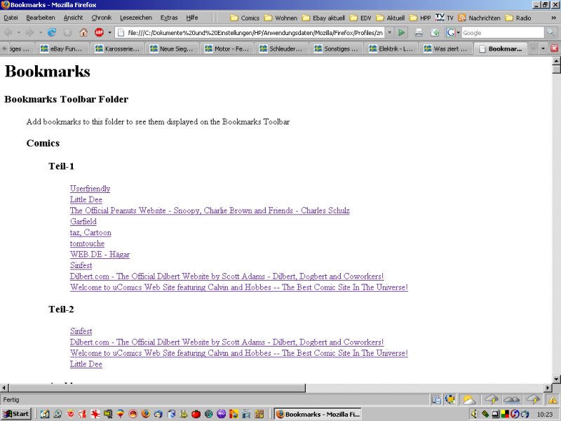Click the horizontal scrollbar thumb
The width and height of the screenshot is (561, 421).
(x=157, y=388)
